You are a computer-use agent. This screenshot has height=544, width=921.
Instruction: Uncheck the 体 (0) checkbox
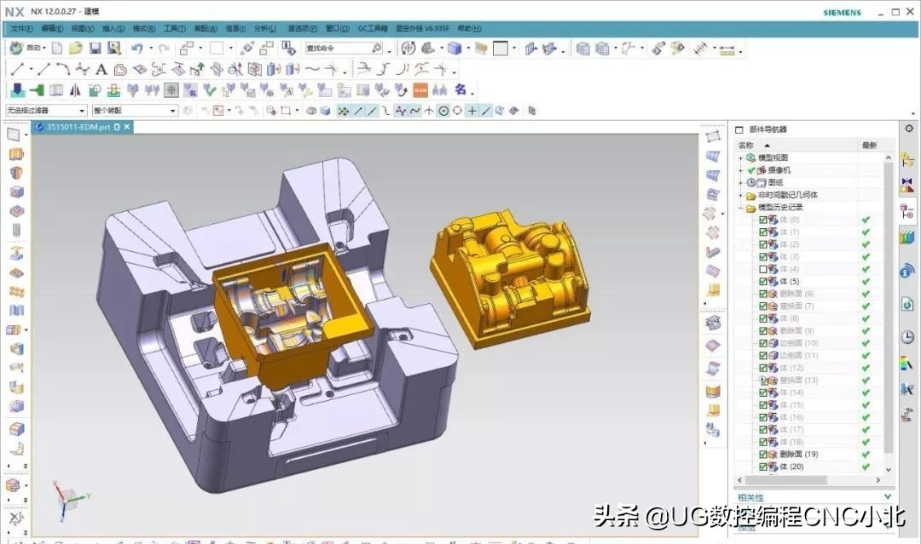tap(764, 220)
